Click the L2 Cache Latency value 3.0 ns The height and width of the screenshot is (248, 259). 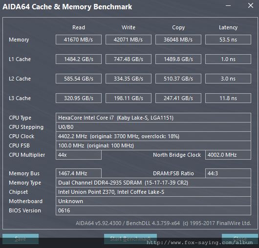pyautogui.click(x=228, y=79)
